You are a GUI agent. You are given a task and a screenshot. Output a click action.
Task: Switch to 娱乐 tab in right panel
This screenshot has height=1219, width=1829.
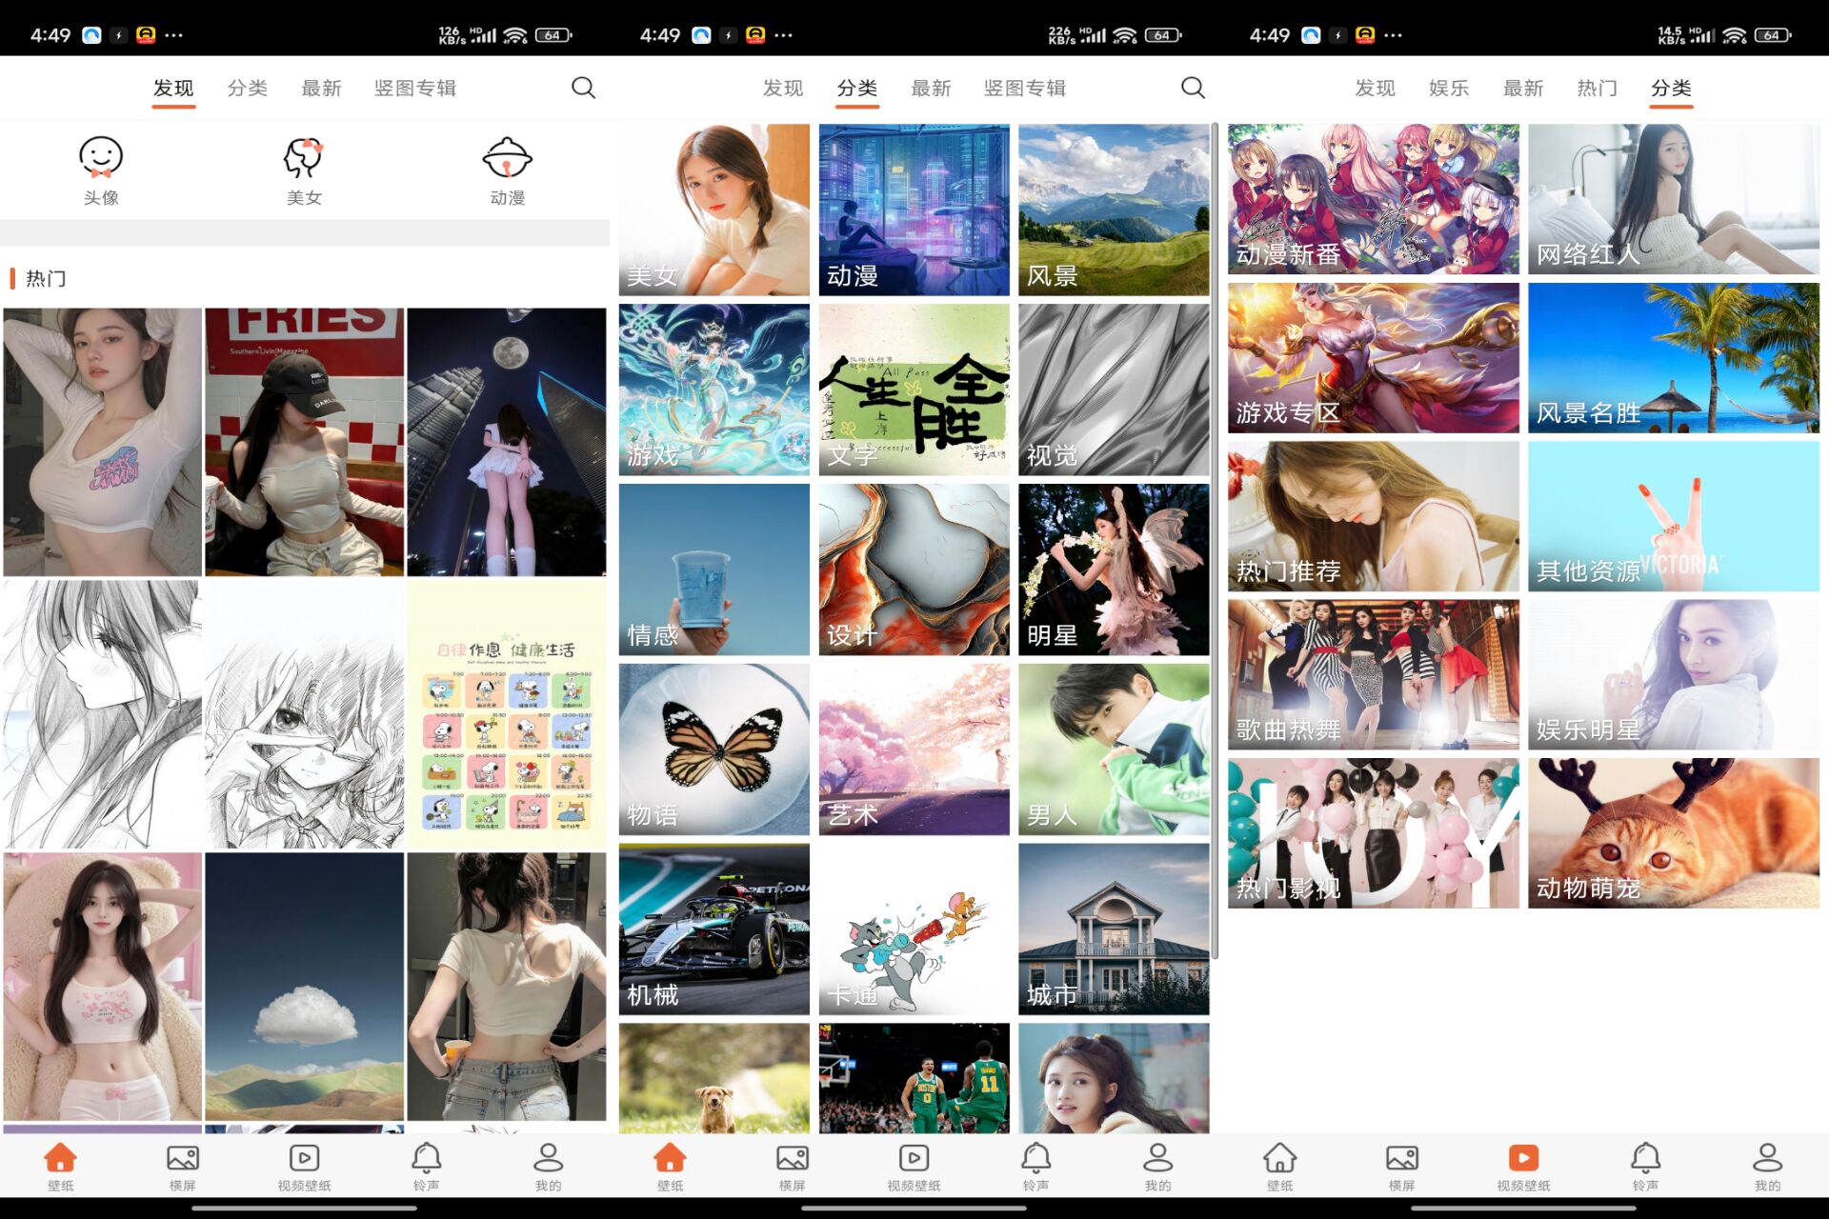click(1449, 88)
